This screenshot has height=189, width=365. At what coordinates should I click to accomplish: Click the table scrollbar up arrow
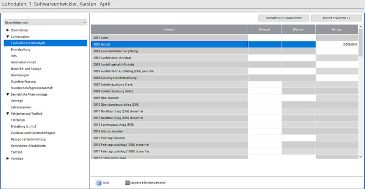pyautogui.click(x=360, y=27)
